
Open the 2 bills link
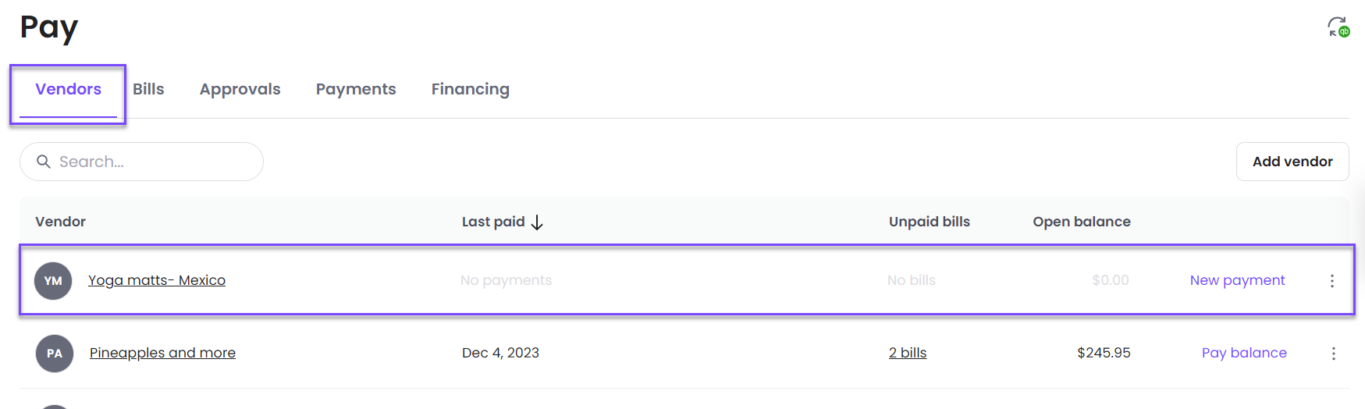pyautogui.click(x=908, y=353)
